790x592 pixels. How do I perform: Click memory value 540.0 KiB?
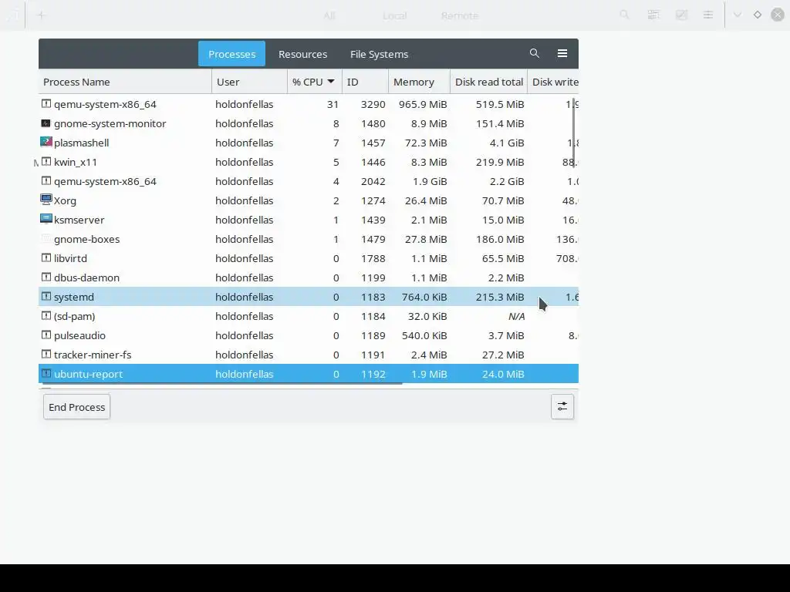coord(424,335)
